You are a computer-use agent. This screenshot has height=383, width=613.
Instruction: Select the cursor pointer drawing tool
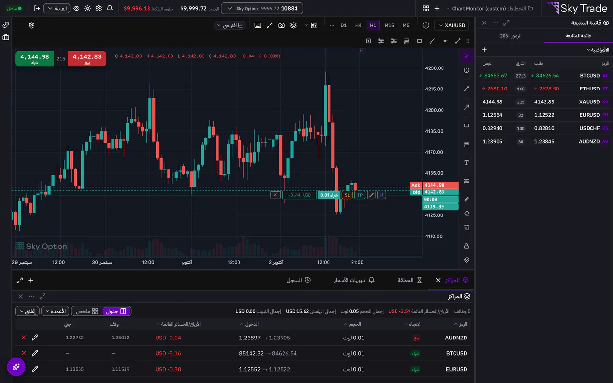click(466, 56)
